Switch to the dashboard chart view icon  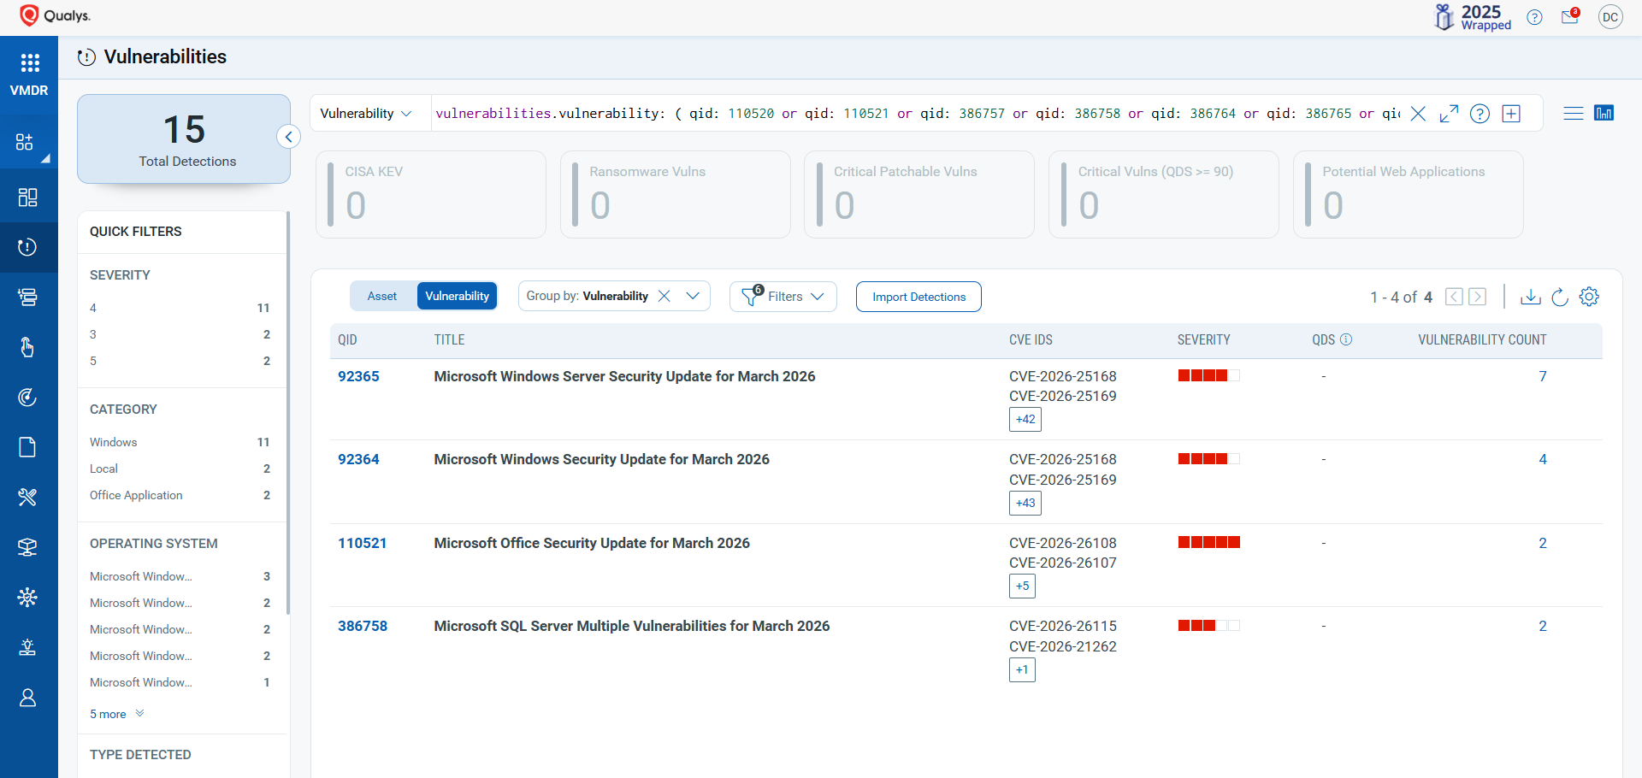pos(1604,114)
